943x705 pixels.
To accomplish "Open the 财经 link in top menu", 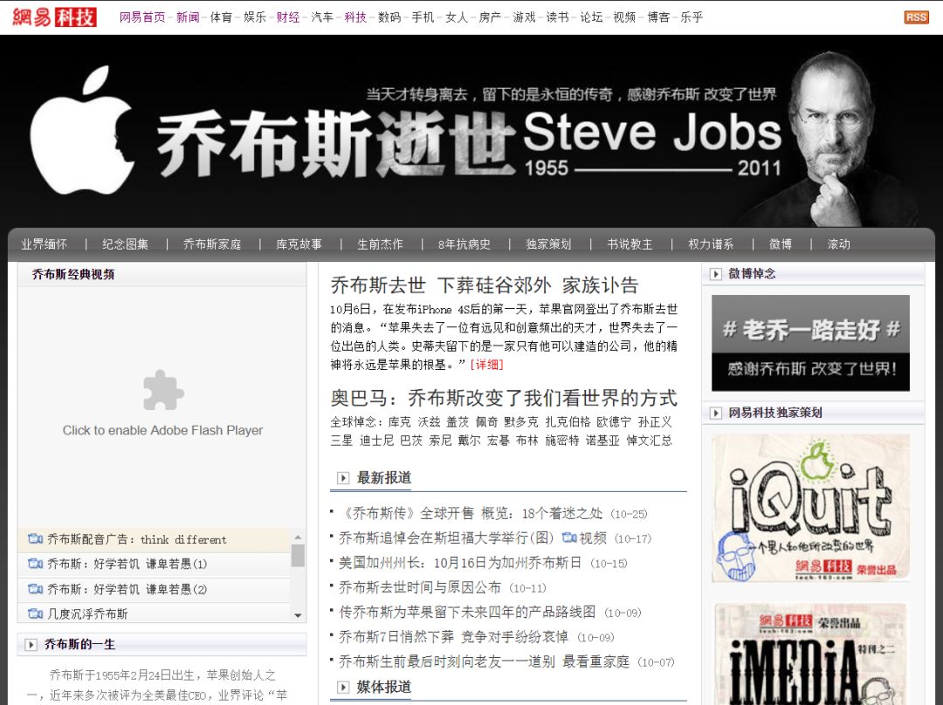I will 288,17.
